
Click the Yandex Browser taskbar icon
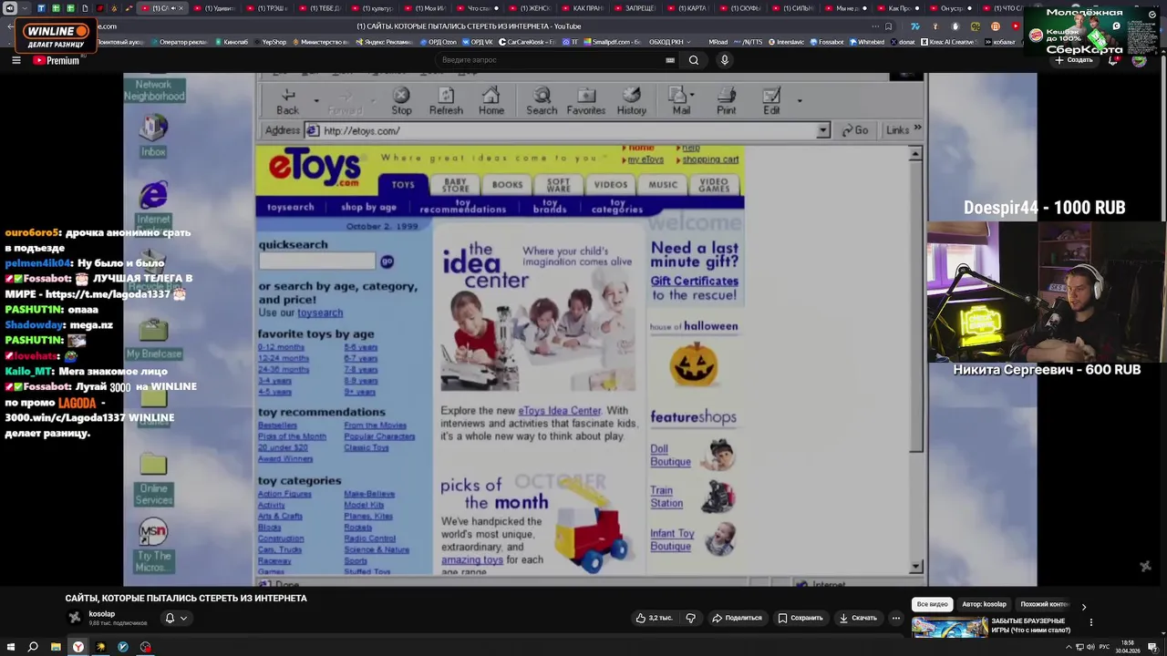click(x=78, y=647)
